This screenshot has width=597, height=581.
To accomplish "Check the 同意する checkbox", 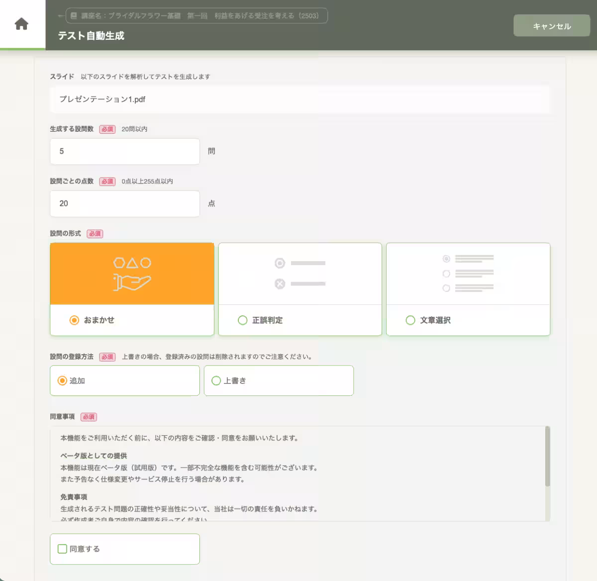I will pos(62,549).
